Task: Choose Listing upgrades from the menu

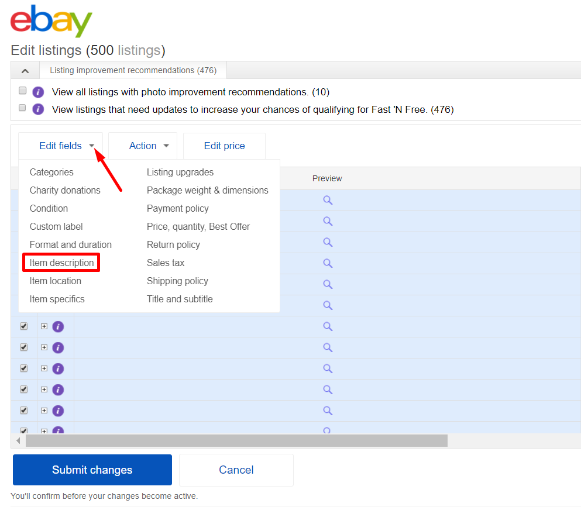Action: click(180, 172)
